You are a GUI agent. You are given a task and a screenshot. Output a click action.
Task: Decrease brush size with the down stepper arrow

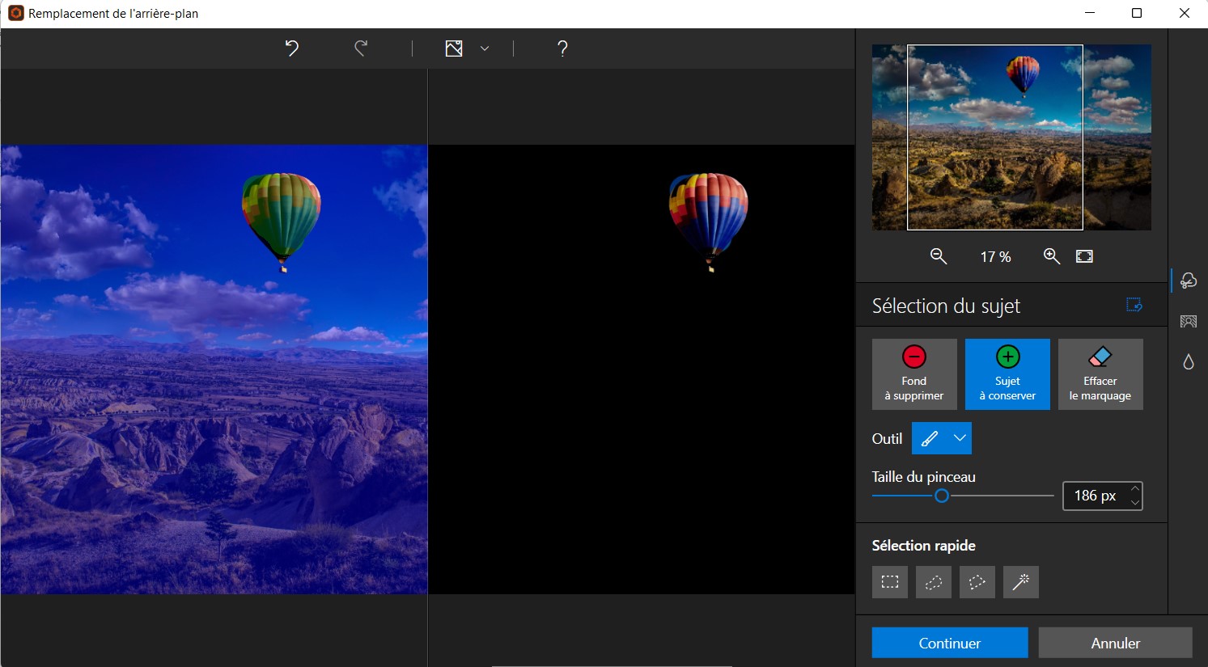(1135, 503)
